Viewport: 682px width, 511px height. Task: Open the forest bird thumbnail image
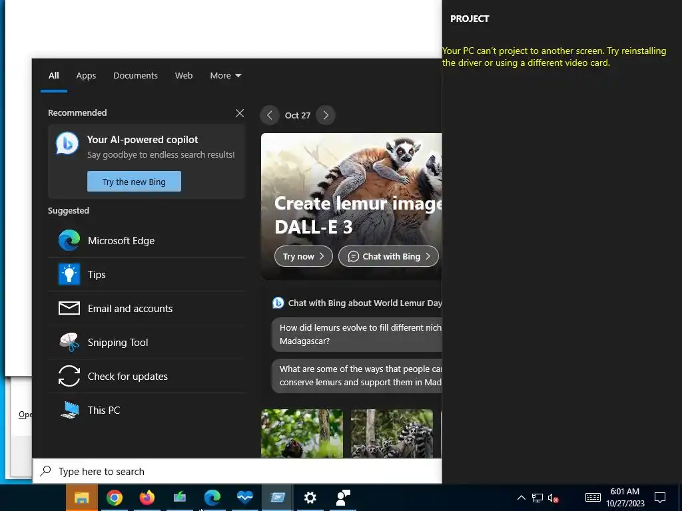tap(302, 433)
